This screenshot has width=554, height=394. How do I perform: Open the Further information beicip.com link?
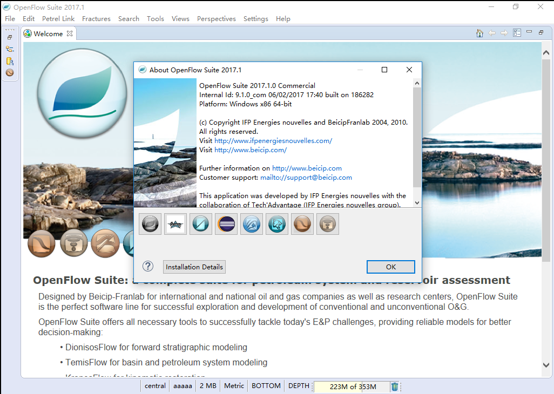point(307,168)
